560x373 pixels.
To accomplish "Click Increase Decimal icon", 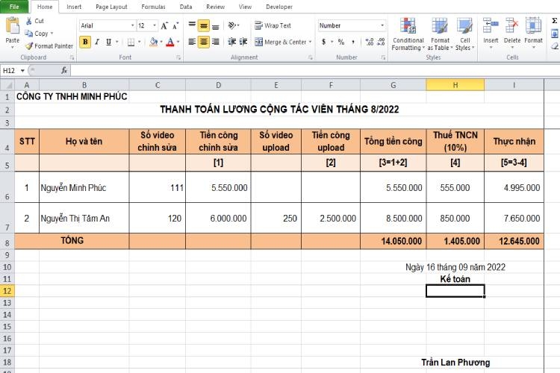I will [370, 42].
